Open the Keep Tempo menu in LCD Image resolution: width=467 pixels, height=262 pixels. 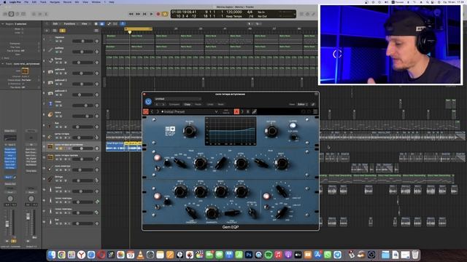pos(234,16)
